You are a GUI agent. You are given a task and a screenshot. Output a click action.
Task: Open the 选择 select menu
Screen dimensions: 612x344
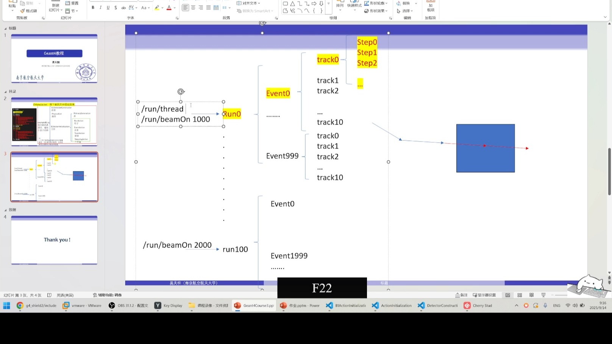[x=405, y=11]
